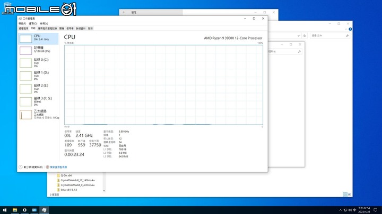
Task: Select Disk 1 (D:) in performance sidebar
Action: (x=38, y=76)
